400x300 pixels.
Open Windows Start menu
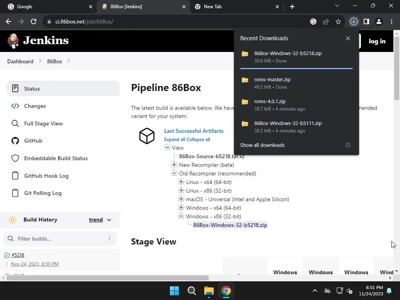175,291
